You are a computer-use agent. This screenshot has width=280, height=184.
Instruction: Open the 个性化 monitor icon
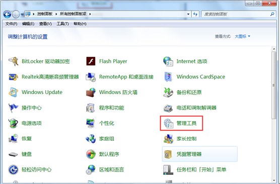coord(91,123)
